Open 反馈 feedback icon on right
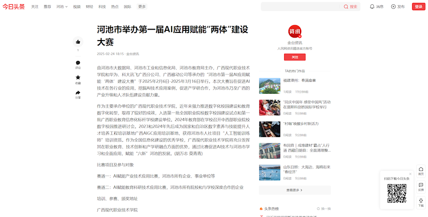 (421, 185)
